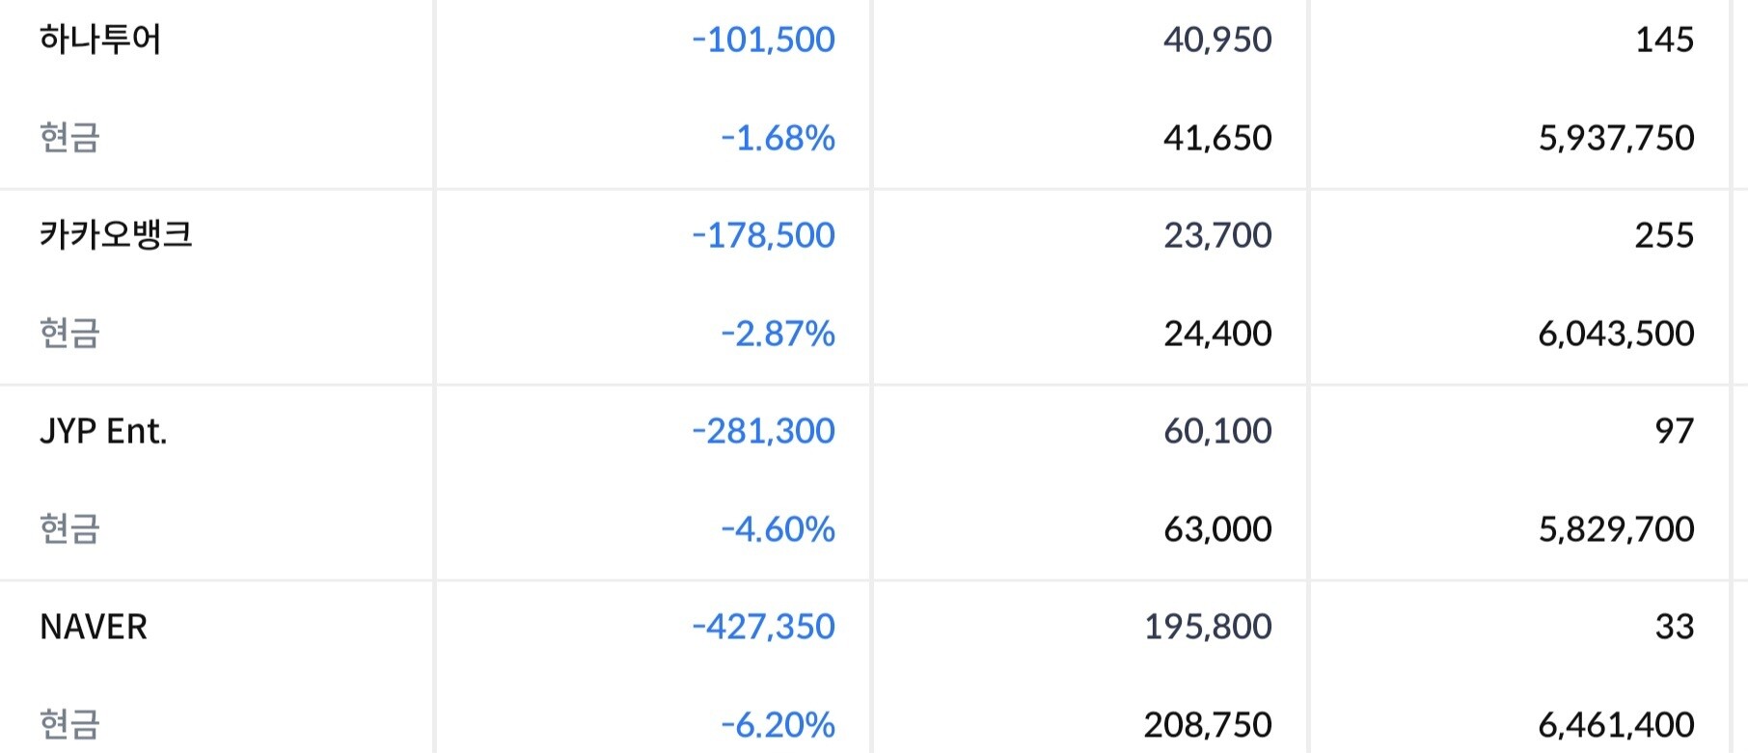1748x753 pixels.
Task: Click NAVER valuation amount 6,461,400
Action: point(1616,725)
